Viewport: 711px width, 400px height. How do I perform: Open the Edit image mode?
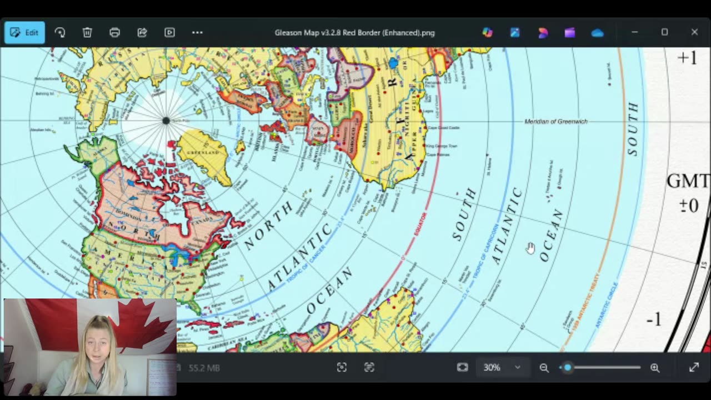pos(24,32)
